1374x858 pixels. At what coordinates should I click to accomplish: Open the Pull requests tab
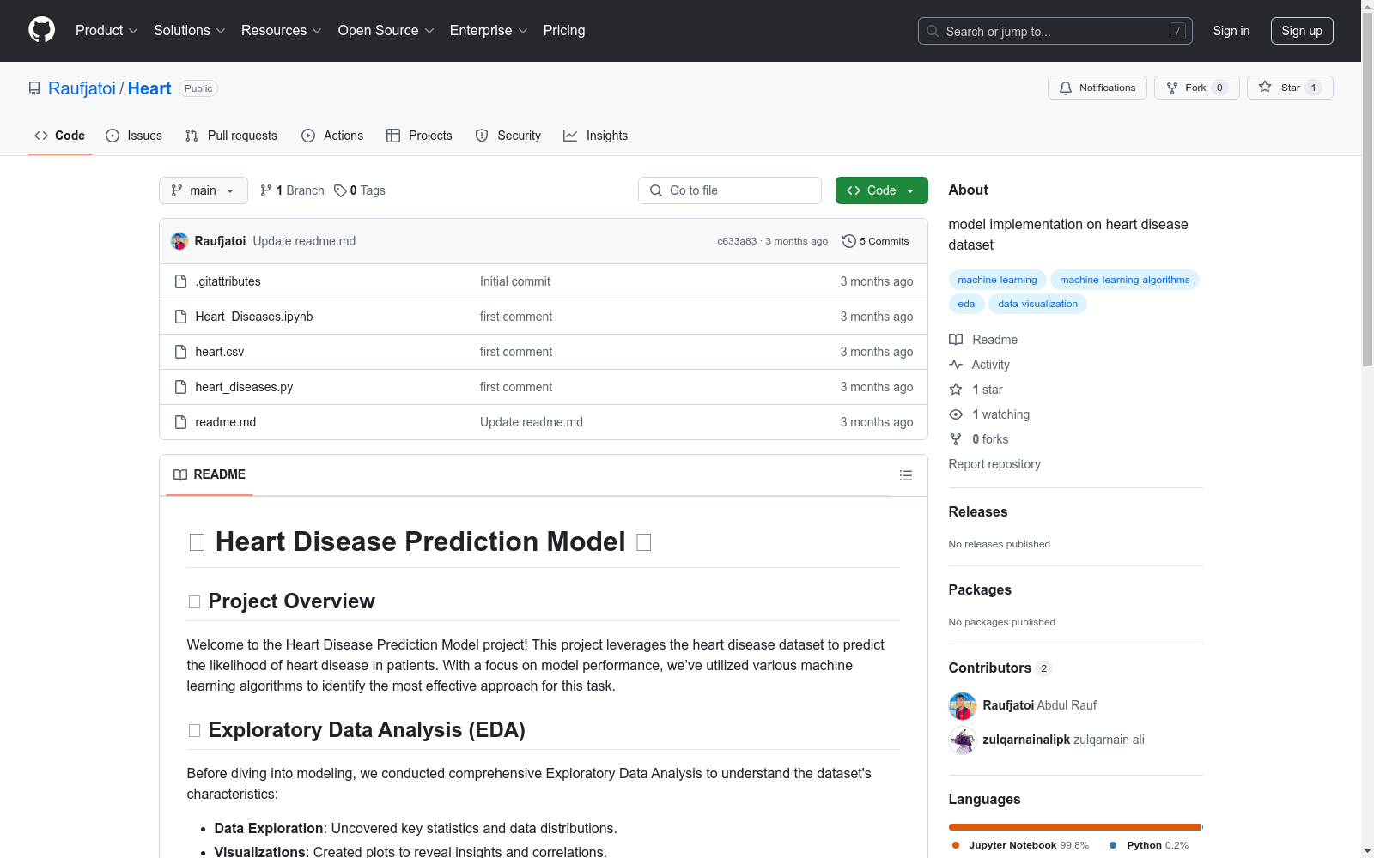[x=231, y=136]
